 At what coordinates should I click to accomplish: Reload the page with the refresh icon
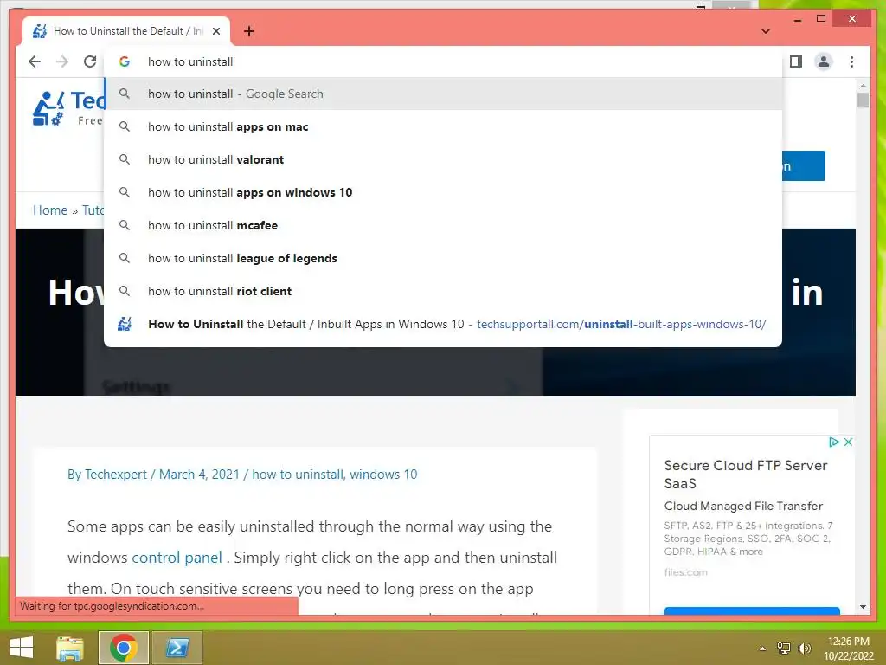coord(90,61)
